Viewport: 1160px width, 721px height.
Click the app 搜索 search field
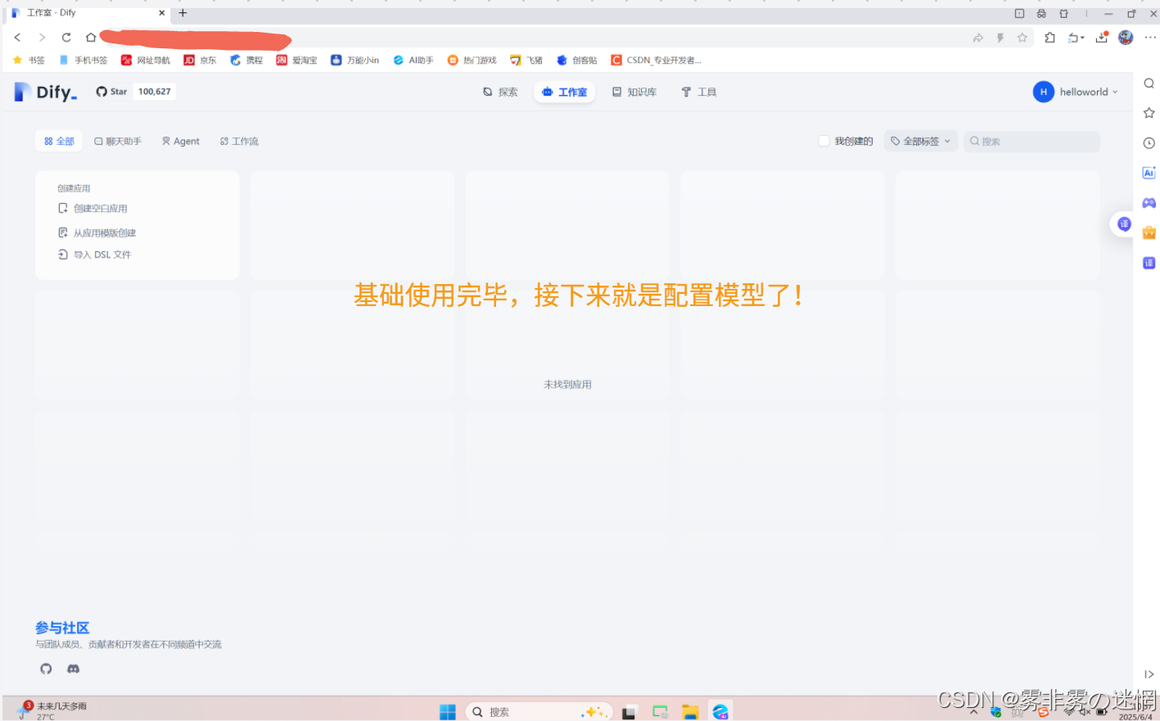[1031, 142]
